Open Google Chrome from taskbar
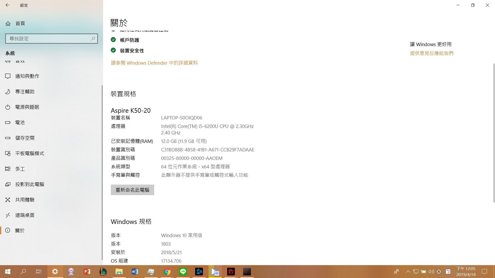Screen dimensions: 495x278 [x=167, y=272]
